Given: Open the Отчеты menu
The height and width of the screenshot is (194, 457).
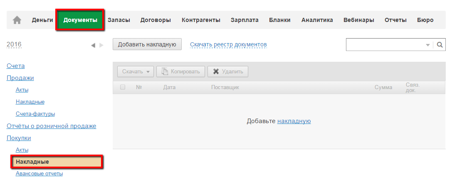Looking at the screenshot, I should pyautogui.click(x=395, y=20).
